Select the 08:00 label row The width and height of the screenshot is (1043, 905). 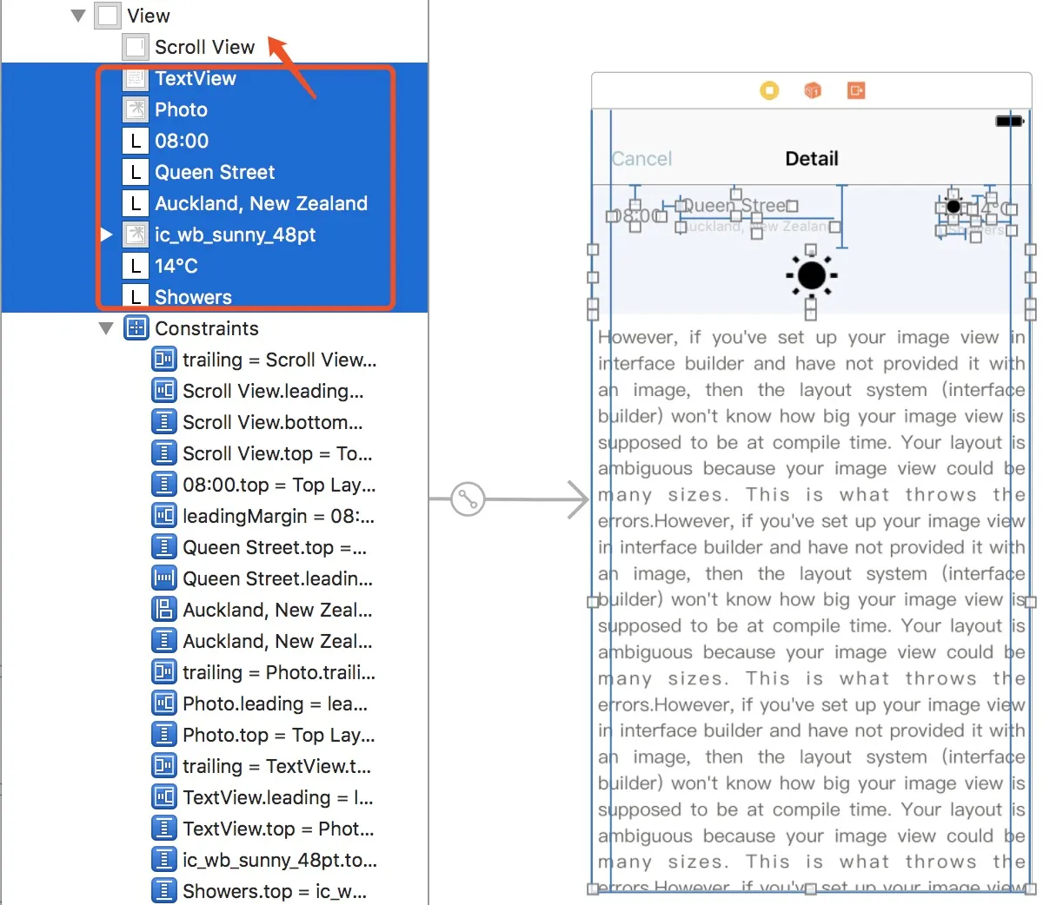point(214,141)
